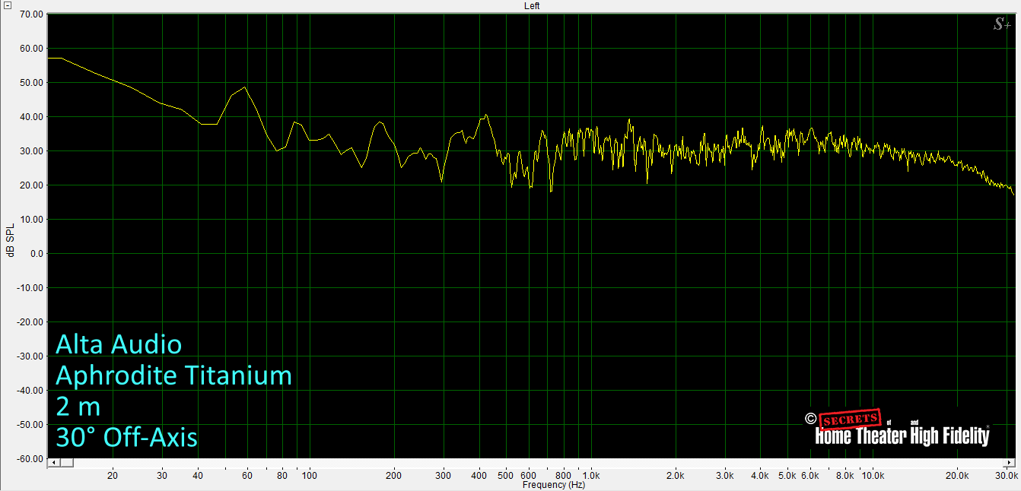This screenshot has width=1021, height=491.
Task: Click the horizontal scrollbar thumb
Action: (x=65, y=462)
